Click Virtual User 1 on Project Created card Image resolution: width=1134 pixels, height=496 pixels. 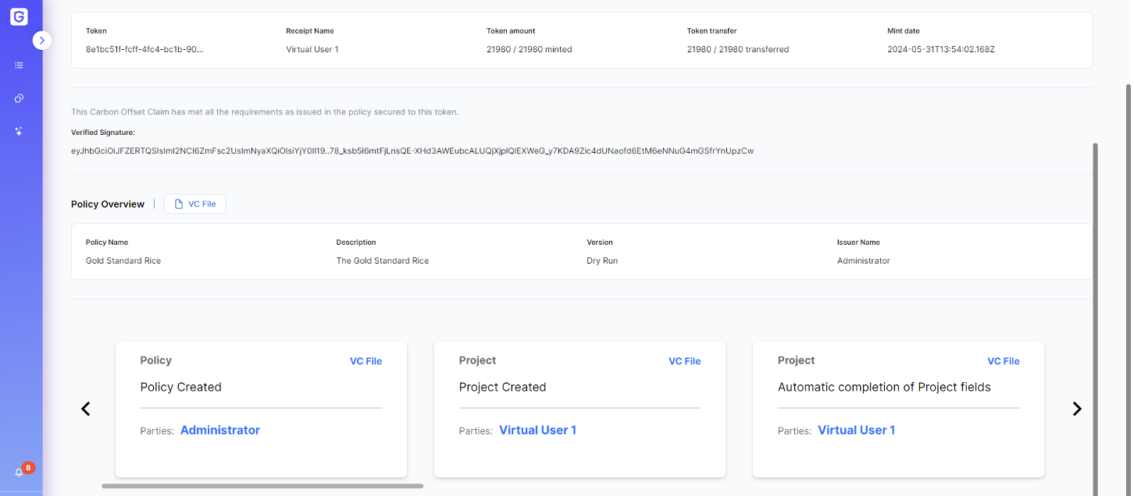click(x=537, y=430)
